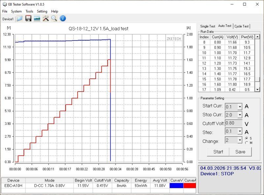
Task: Click the Cutoff Volt input field
Action: (233, 124)
